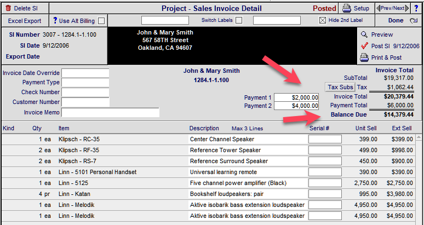Go to next invoice with right arrow

(407, 8)
